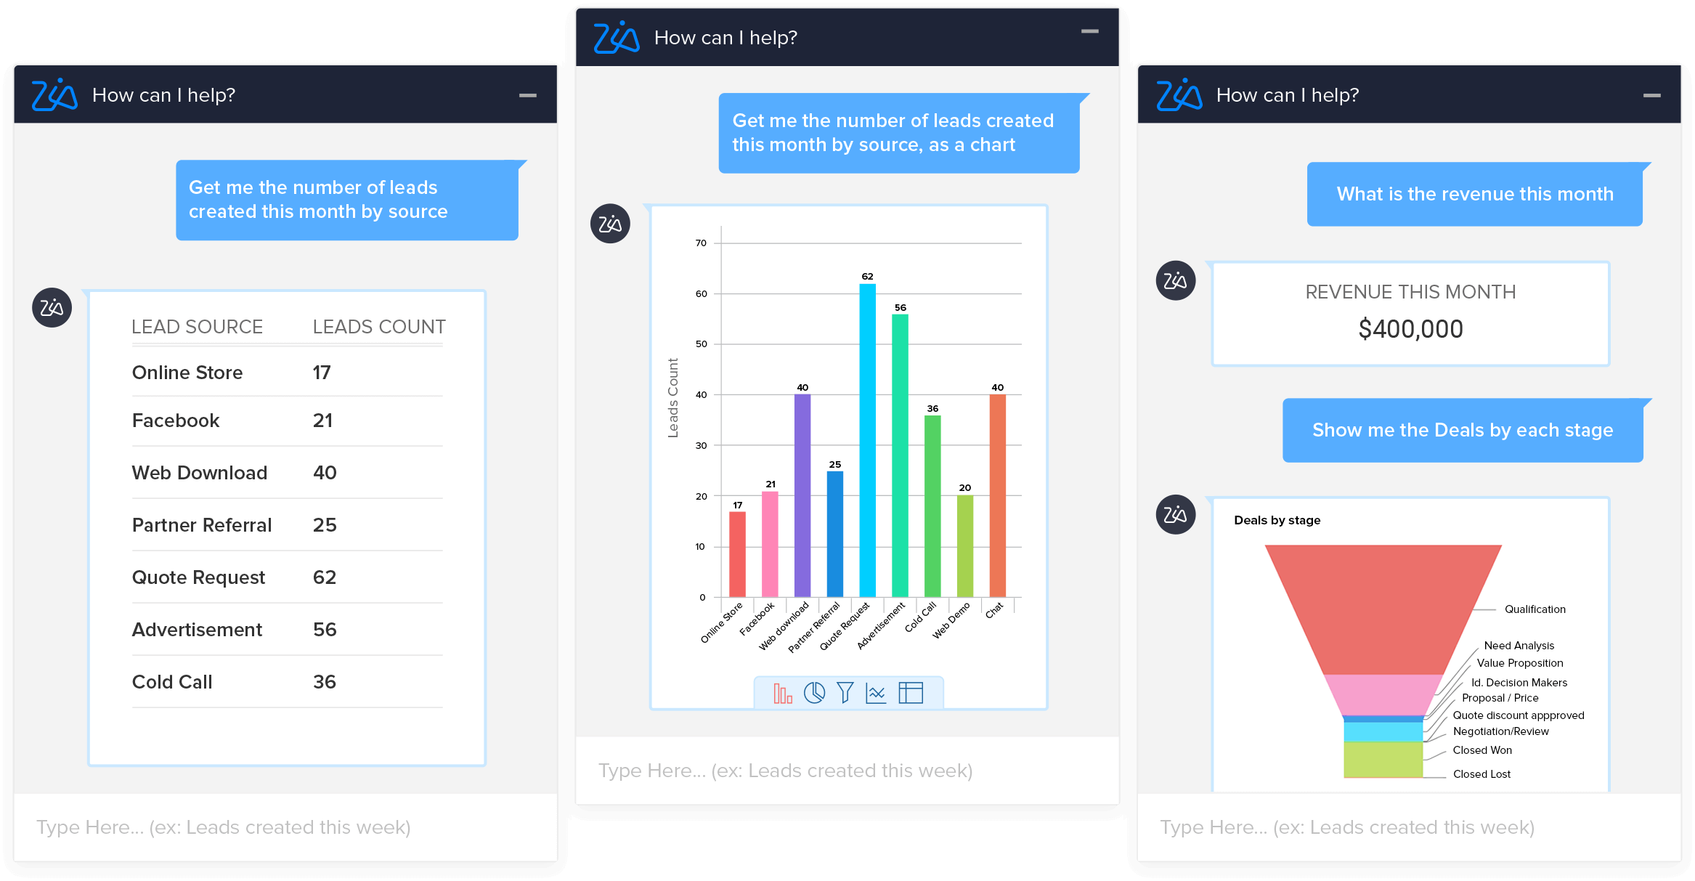Click the Zia assistant icon in left panel
1695x881 pixels.
(x=50, y=307)
